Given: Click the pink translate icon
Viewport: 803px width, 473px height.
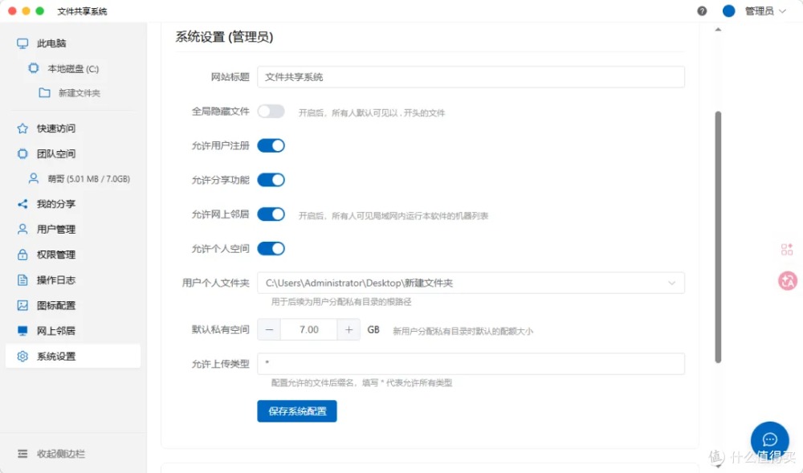Looking at the screenshot, I should [x=787, y=280].
